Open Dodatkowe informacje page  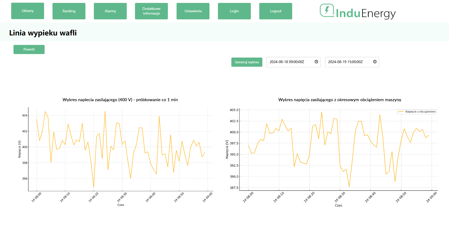151,11
